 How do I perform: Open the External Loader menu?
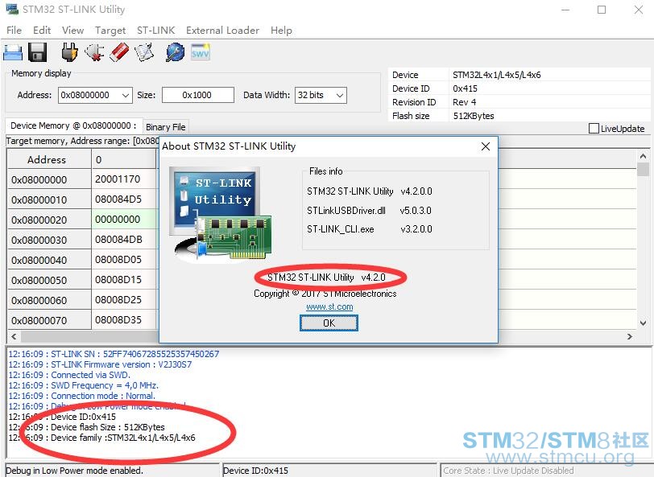222,31
